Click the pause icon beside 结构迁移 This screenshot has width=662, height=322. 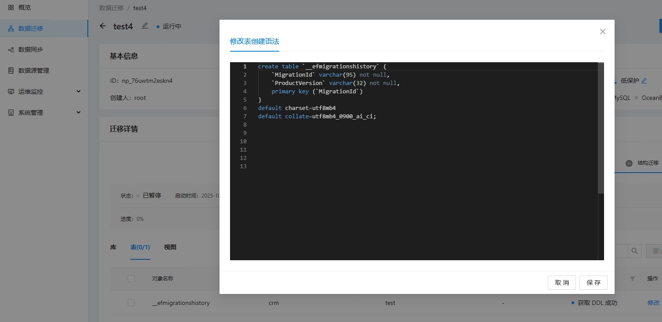[629, 163]
